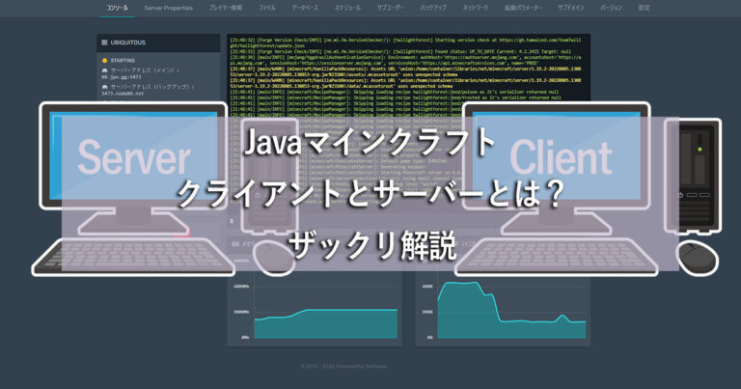
Task: Click the footer copyright text
Action: (x=343, y=366)
